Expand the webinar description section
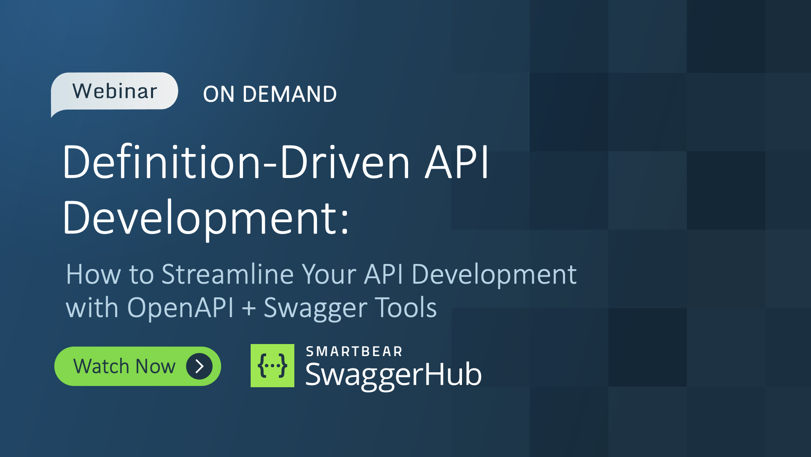Image resolution: width=811 pixels, height=457 pixels. coord(322,290)
